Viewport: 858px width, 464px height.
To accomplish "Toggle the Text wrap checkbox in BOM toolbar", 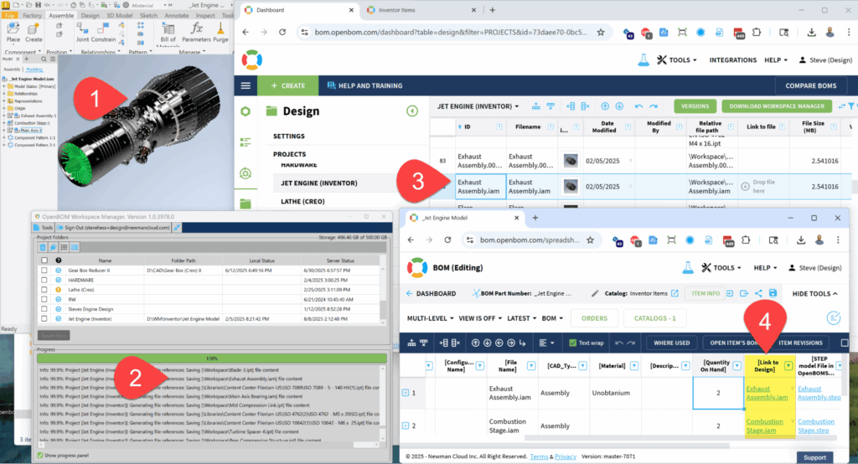I will point(573,343).
